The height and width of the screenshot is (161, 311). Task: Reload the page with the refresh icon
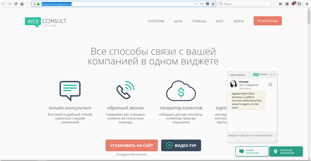coord(16,4)
